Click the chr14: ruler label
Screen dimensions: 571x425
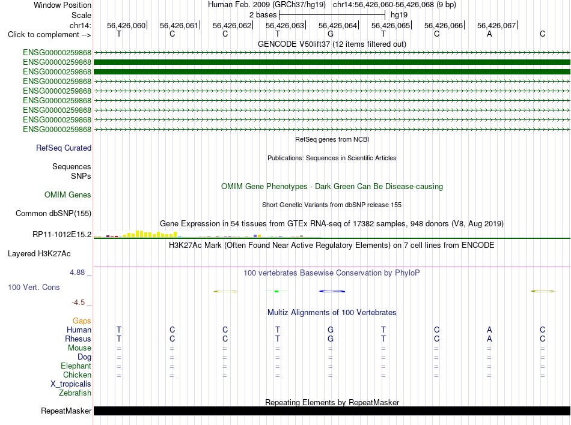click(x=80, y=25)
